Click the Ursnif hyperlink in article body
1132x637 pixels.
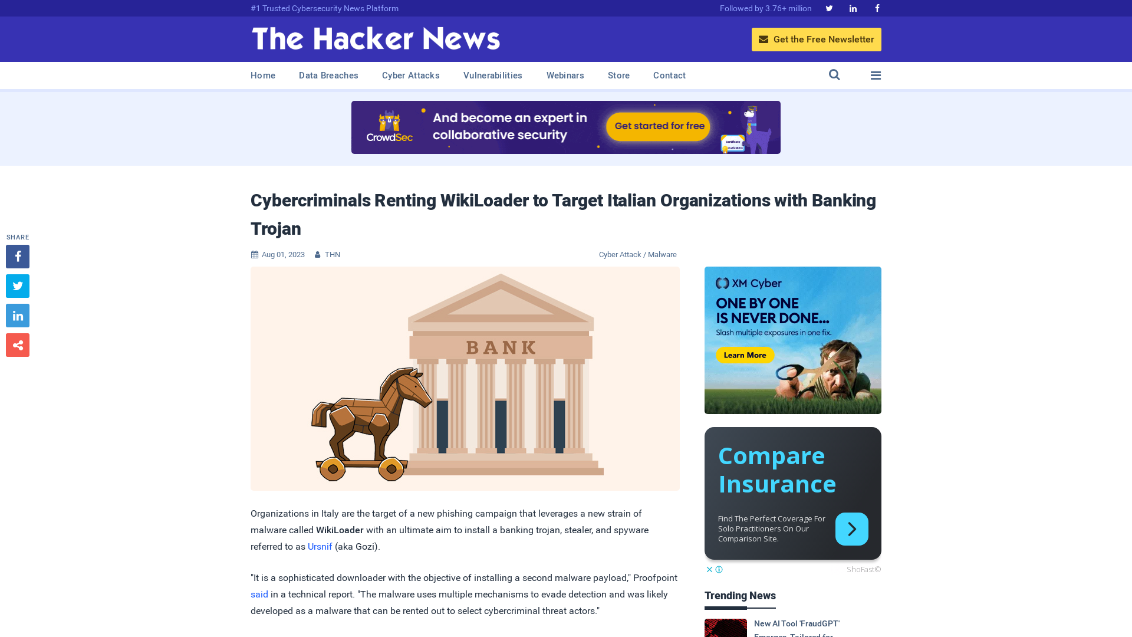tap(320, 546)
